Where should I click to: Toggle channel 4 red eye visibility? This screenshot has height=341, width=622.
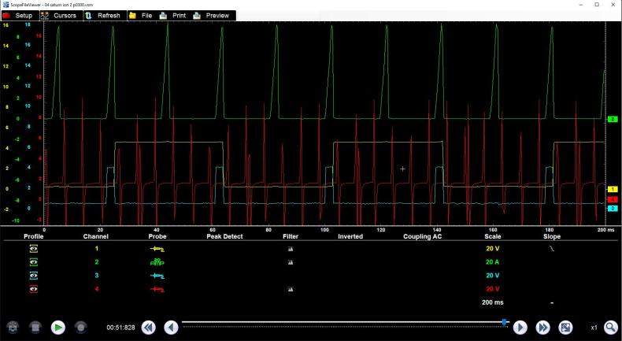tap(34, 289)
